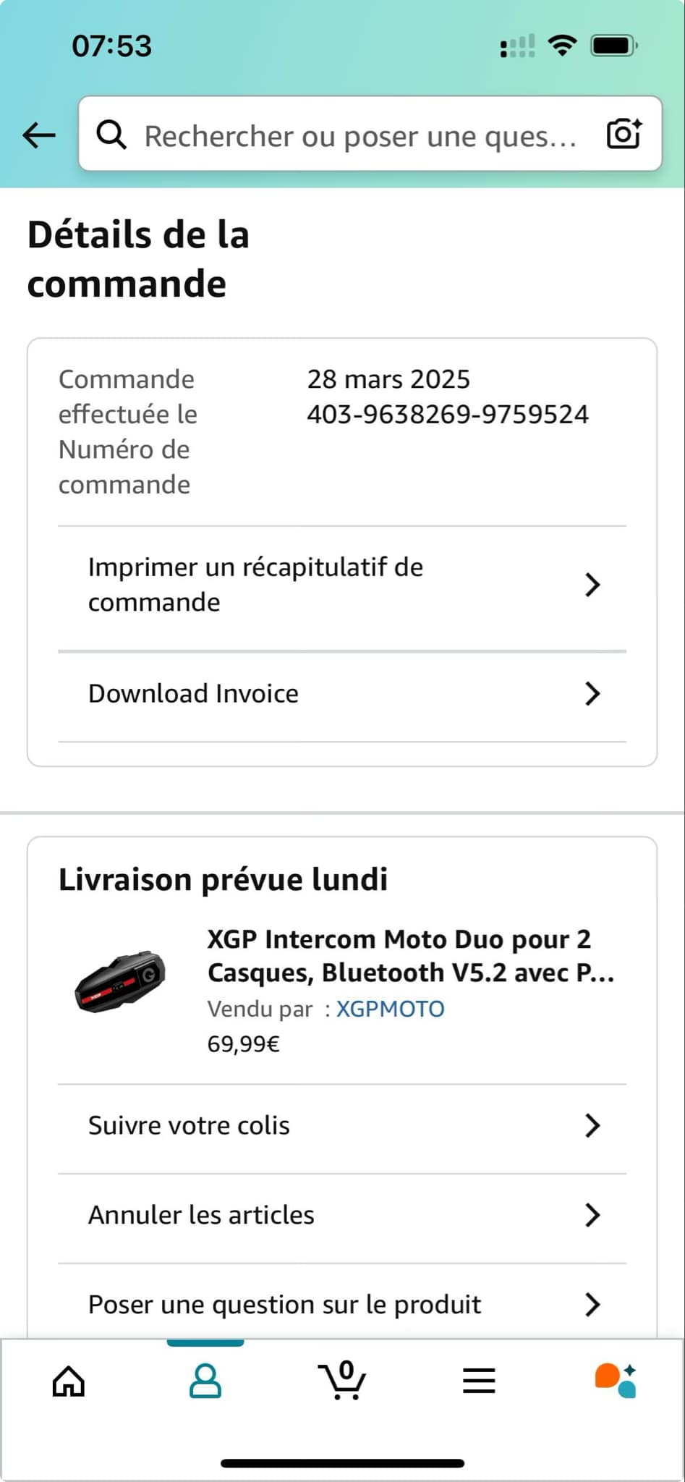Open camera visual search icon
The width and height of the screenshot is (685, 1482).
point(624,134)
